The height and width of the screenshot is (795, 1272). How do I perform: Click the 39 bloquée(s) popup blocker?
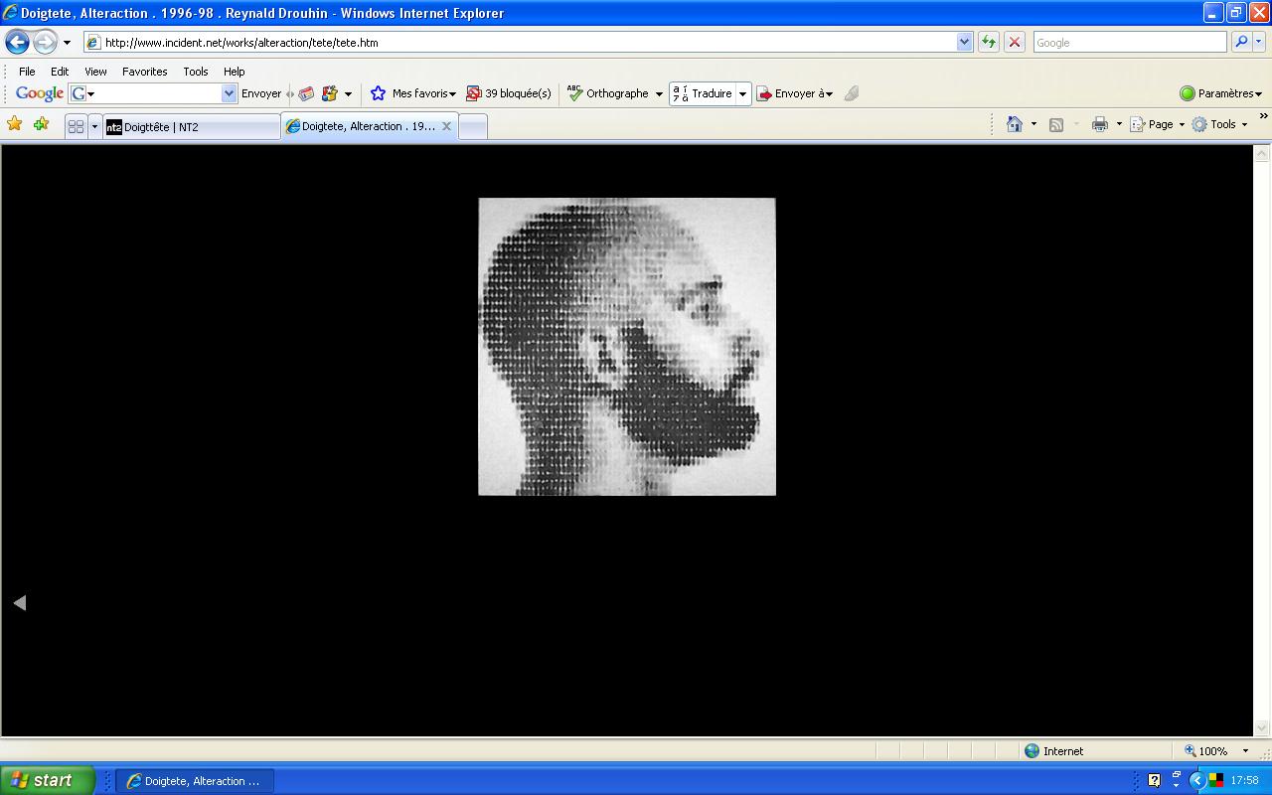point(509,93)
